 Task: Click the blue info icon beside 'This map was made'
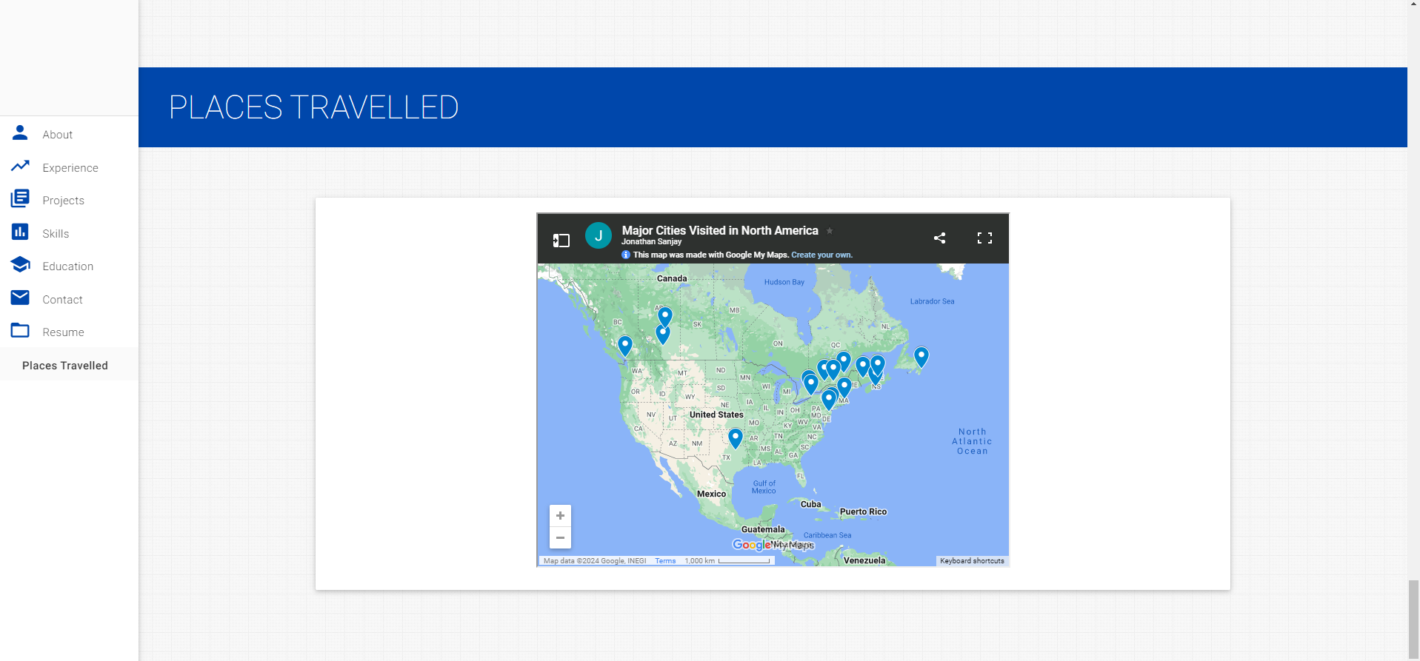tap(626, 255)
